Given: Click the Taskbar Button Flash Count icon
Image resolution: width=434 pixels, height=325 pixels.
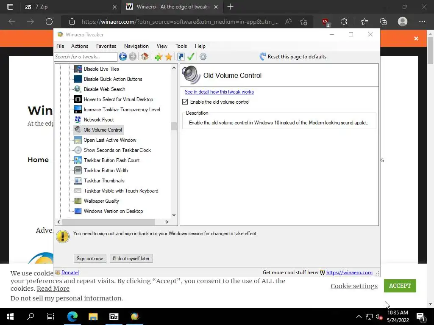Looking at the screenshot, I should point(78,160).
